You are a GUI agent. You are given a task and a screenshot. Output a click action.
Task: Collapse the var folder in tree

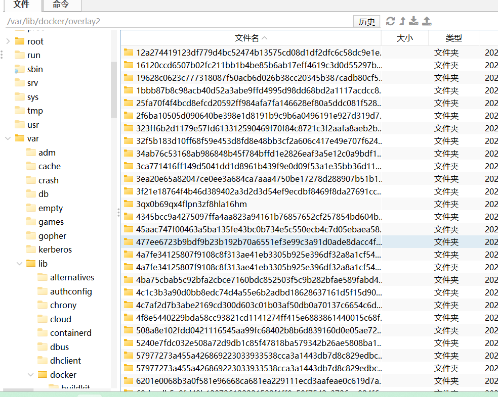[x=8, y=138]
